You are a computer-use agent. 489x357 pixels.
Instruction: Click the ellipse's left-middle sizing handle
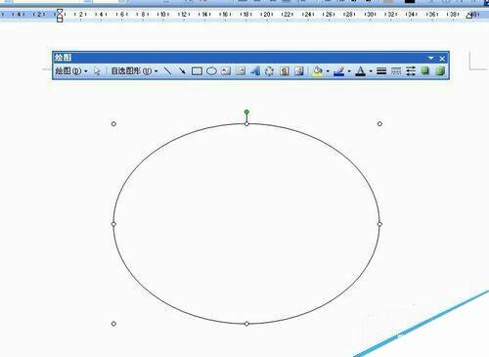pos(113,224)
